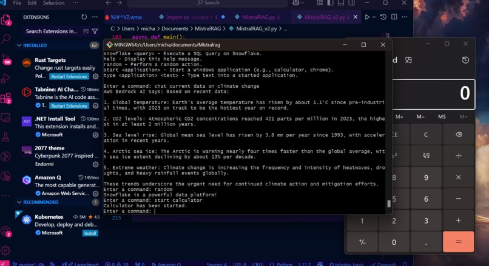Open editor more actions ellipsis

pos(405,17)
